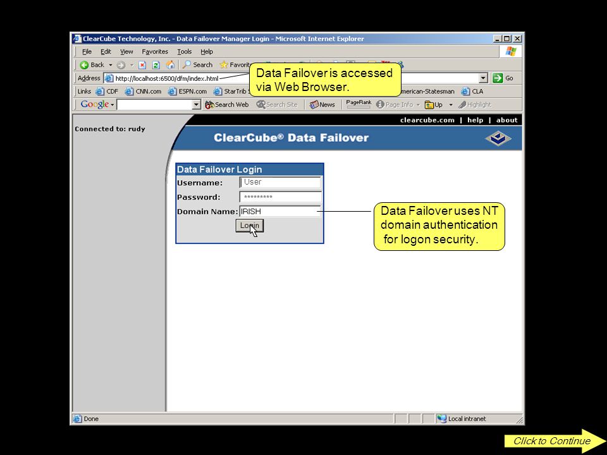Open the Help menu
This screenshot has height=455, width=607.
(206, 51)
